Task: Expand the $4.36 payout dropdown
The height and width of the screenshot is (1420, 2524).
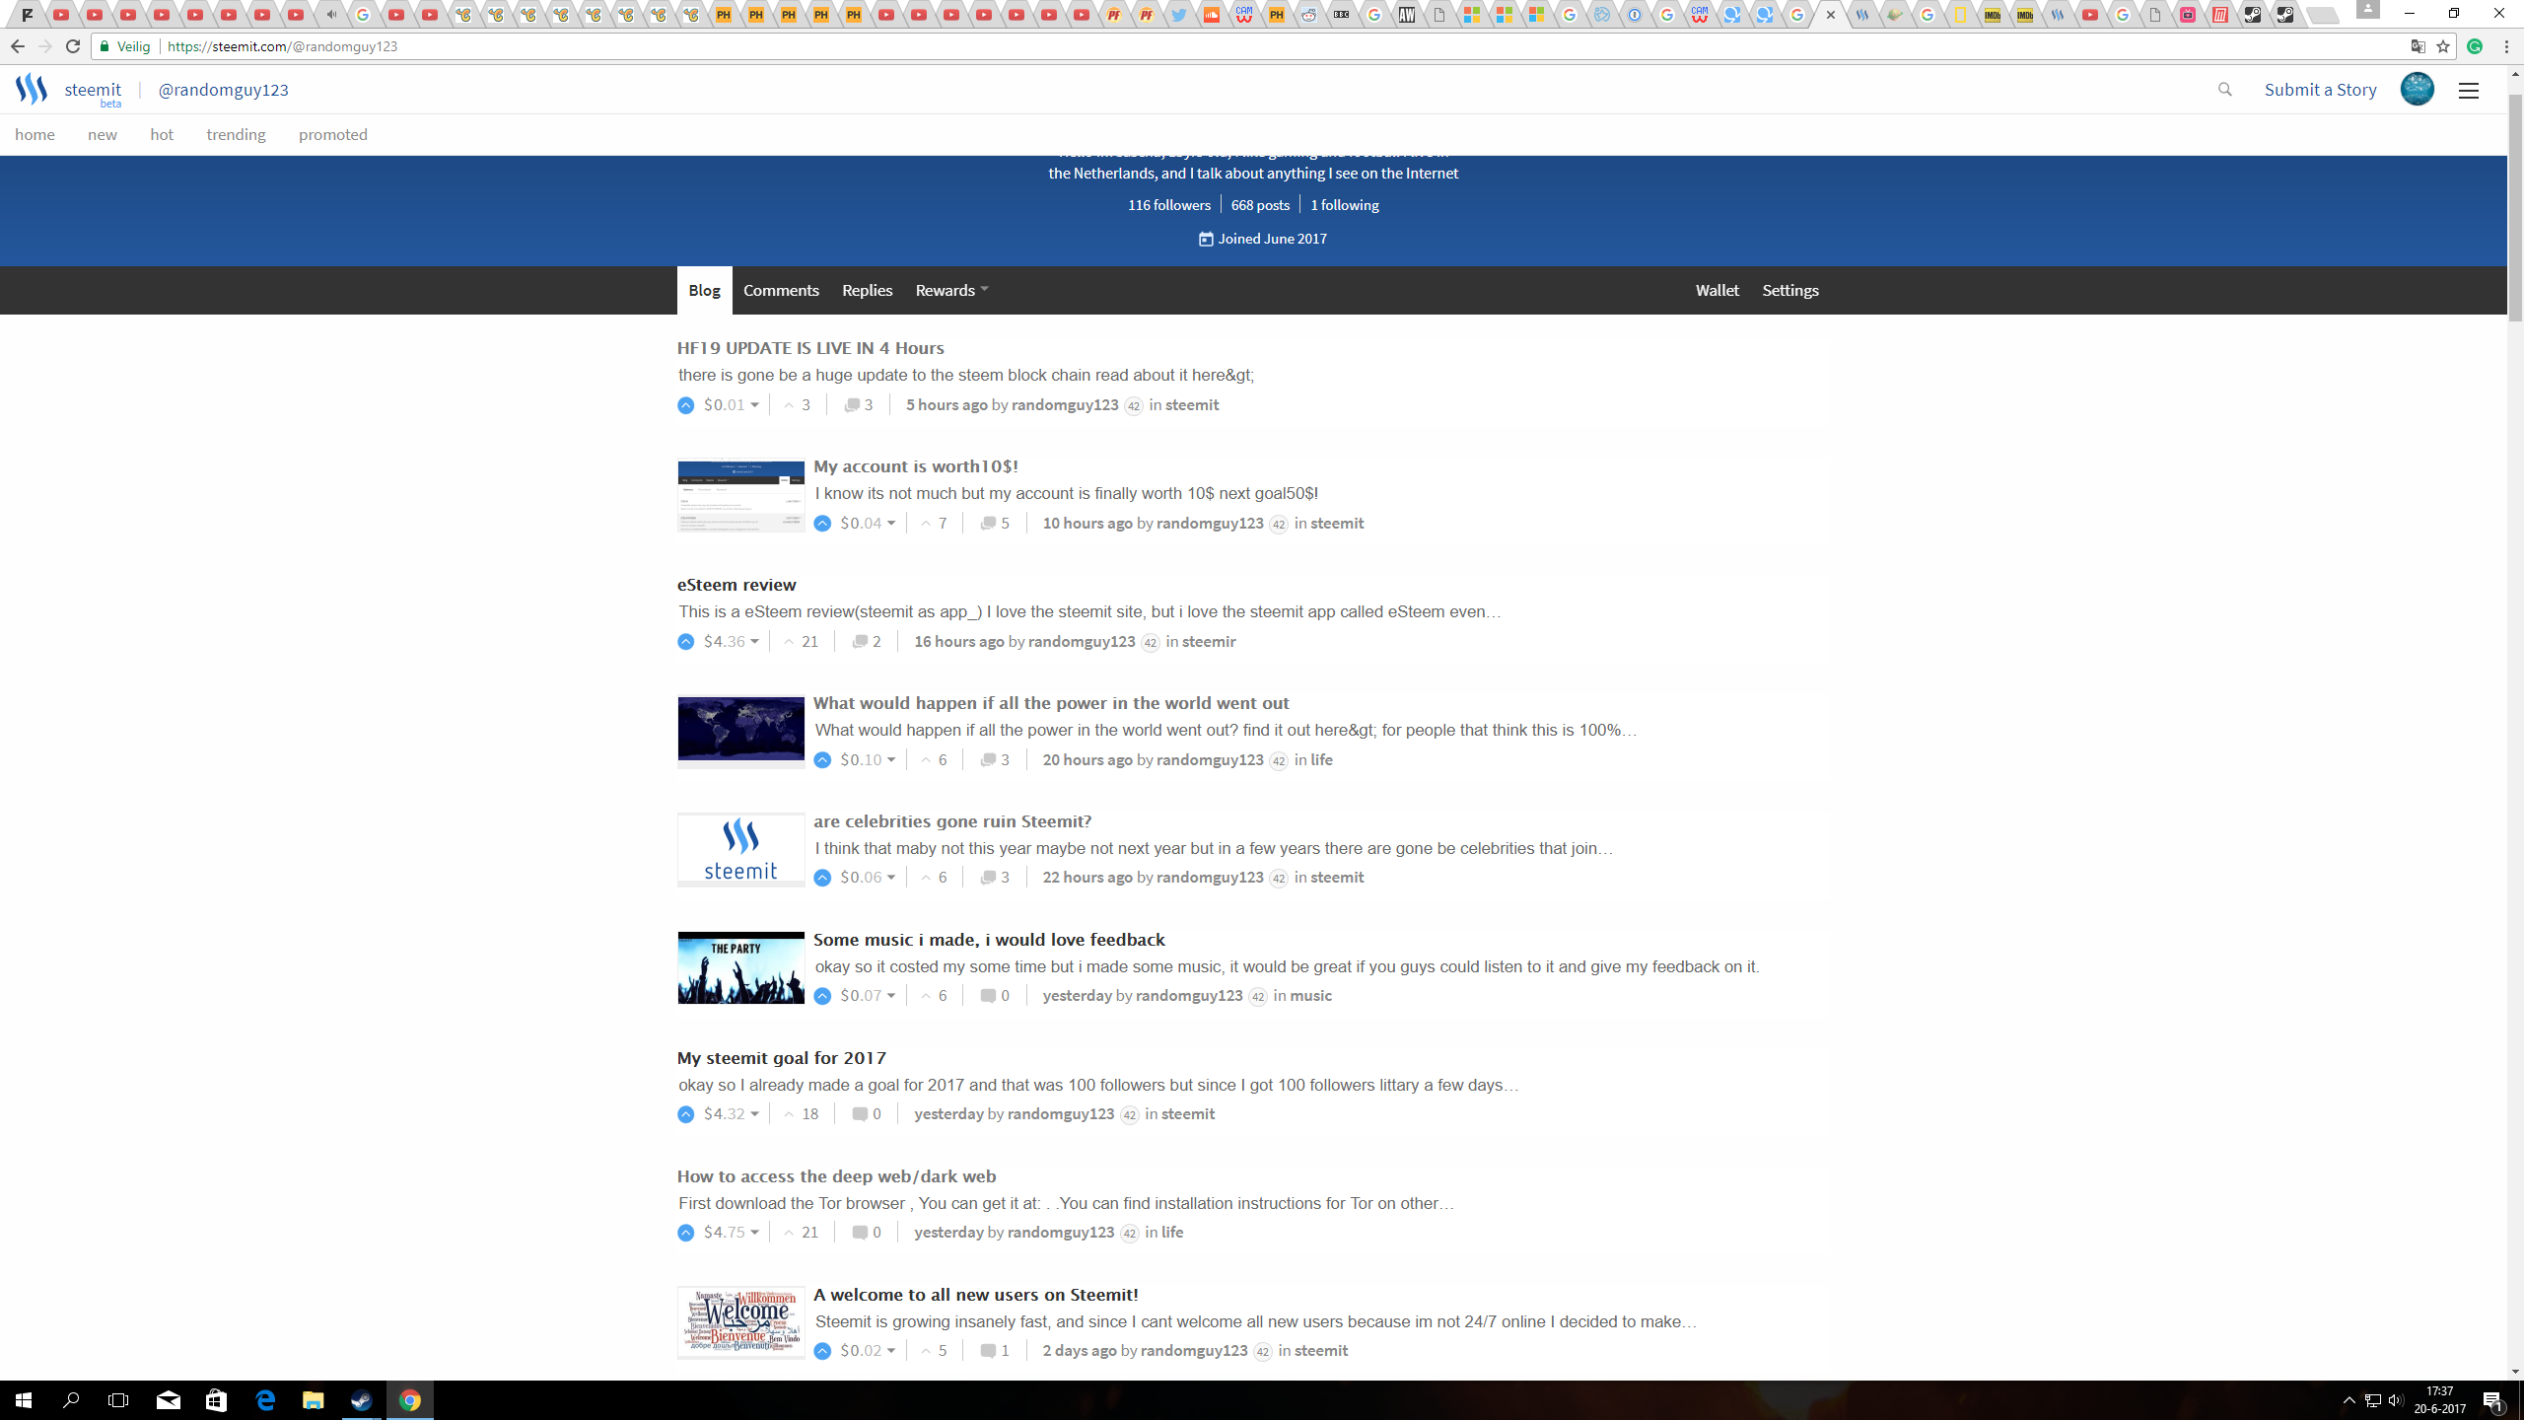Action: click(732, 641)
